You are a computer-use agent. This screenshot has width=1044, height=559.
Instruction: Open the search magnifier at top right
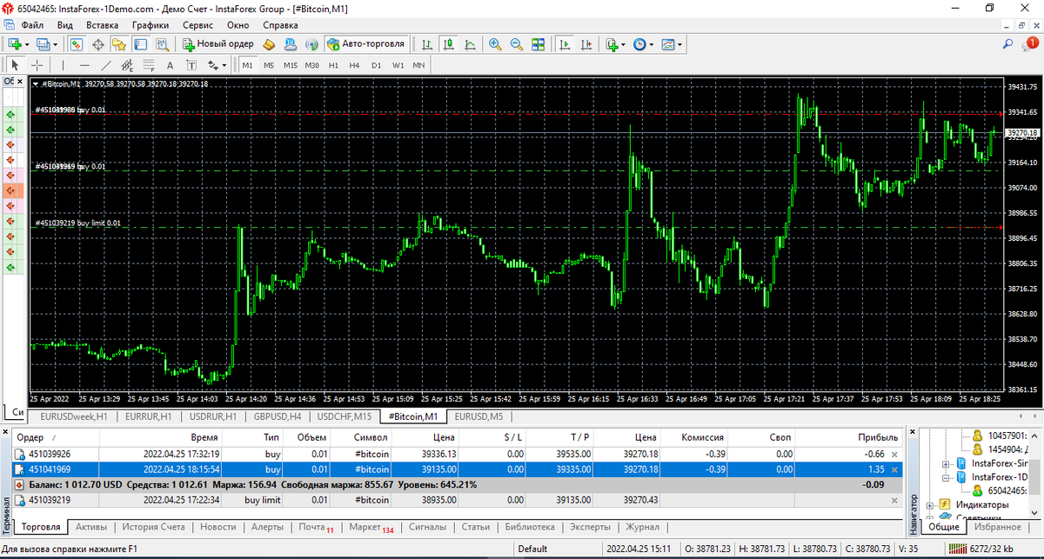(1007, 43)
